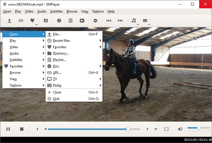Stop the video playback
The image size is (212, 143).
click(x=22, y=129)
